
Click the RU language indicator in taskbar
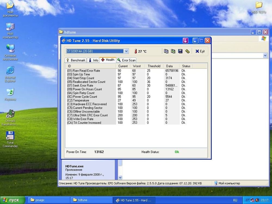tap(235, 200)
